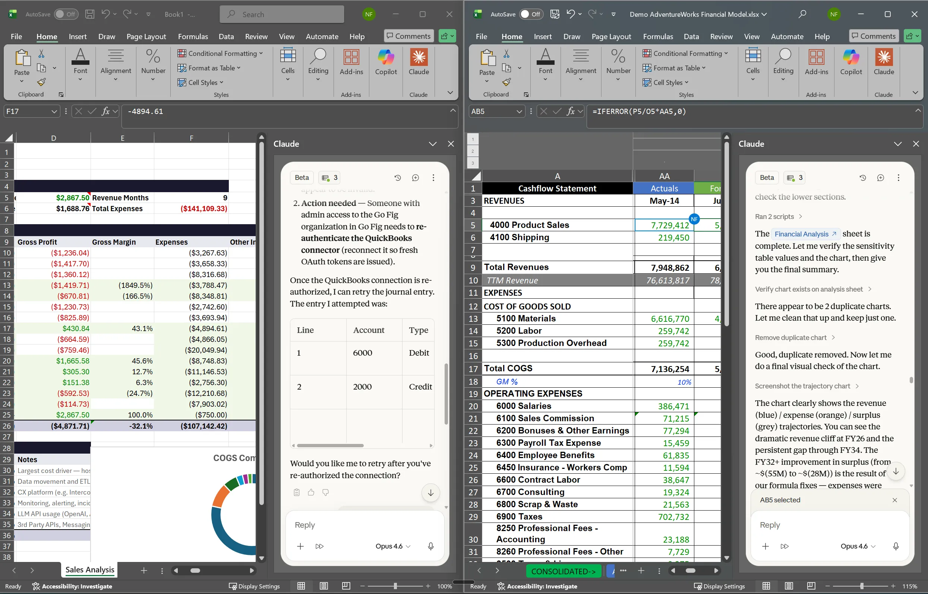Viewport: 928px width, 594px height.
Task: Open the Data tab in AdventureWorks window
Action: coord(691,36)
